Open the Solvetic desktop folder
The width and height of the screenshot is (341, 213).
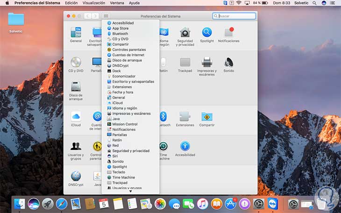(16, 20)
